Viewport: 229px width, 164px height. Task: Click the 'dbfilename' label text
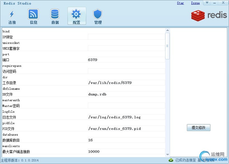pyautogui.click(x=11, y=89)
